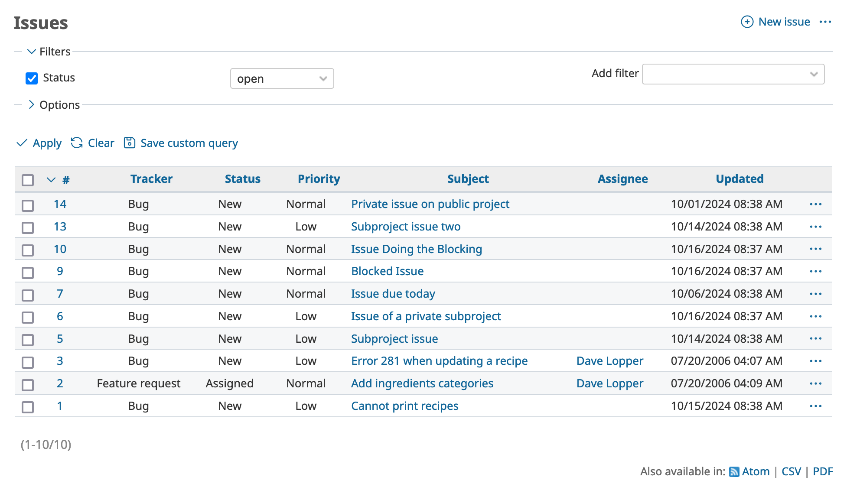This screenshot has width=847, height=487.
Task: Select all issues with the header checkbox
Action: click(28, 179)
